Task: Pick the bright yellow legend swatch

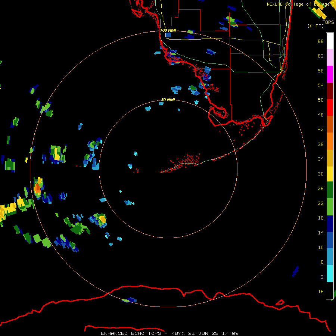Action: click(330, 174)
